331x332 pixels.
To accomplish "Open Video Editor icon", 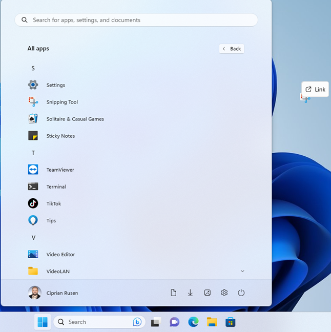I will (x=33, y=254).
